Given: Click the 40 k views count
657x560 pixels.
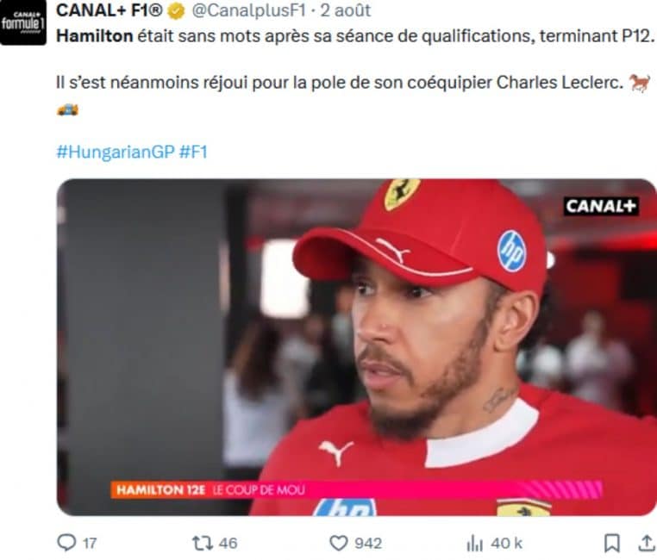Looking at the screenshot, I should point(507,544).
